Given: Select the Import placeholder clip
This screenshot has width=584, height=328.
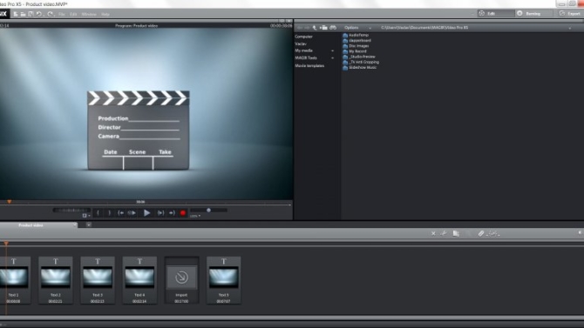Looking at the screenshot, I should click(x=181, y=280).
